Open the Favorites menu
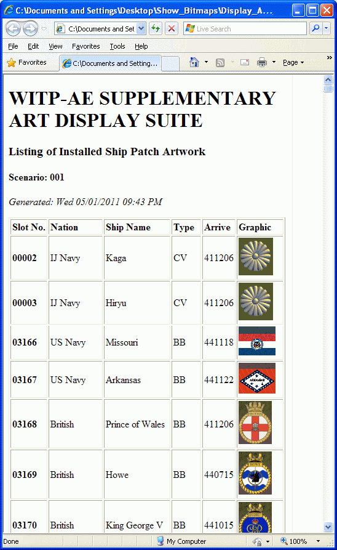This screenshot has width=337, height=550. pos(86,46)
